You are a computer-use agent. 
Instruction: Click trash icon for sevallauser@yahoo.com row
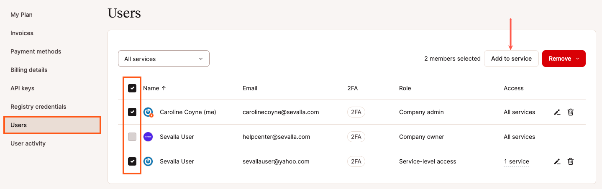570,161
